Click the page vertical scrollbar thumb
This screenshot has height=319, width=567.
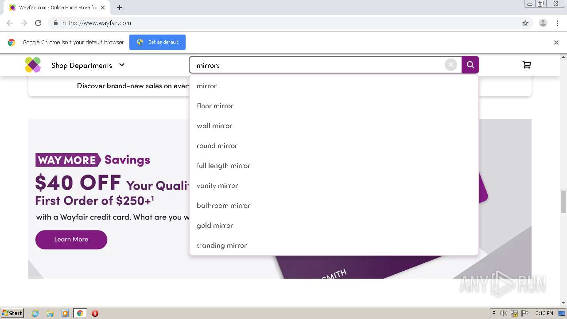point(563,202)
